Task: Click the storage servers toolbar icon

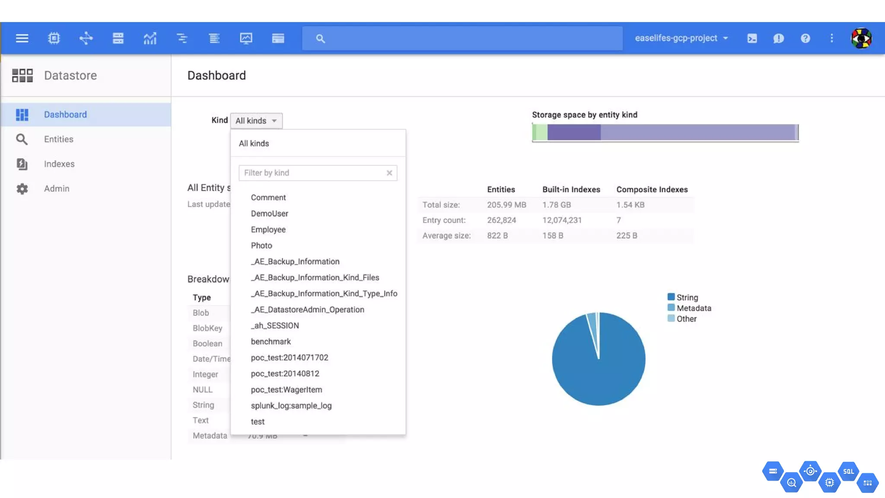Action: [118, 38]
